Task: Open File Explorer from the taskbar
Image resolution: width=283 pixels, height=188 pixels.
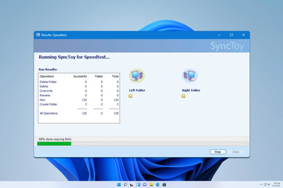Action: tap(151, 185)
